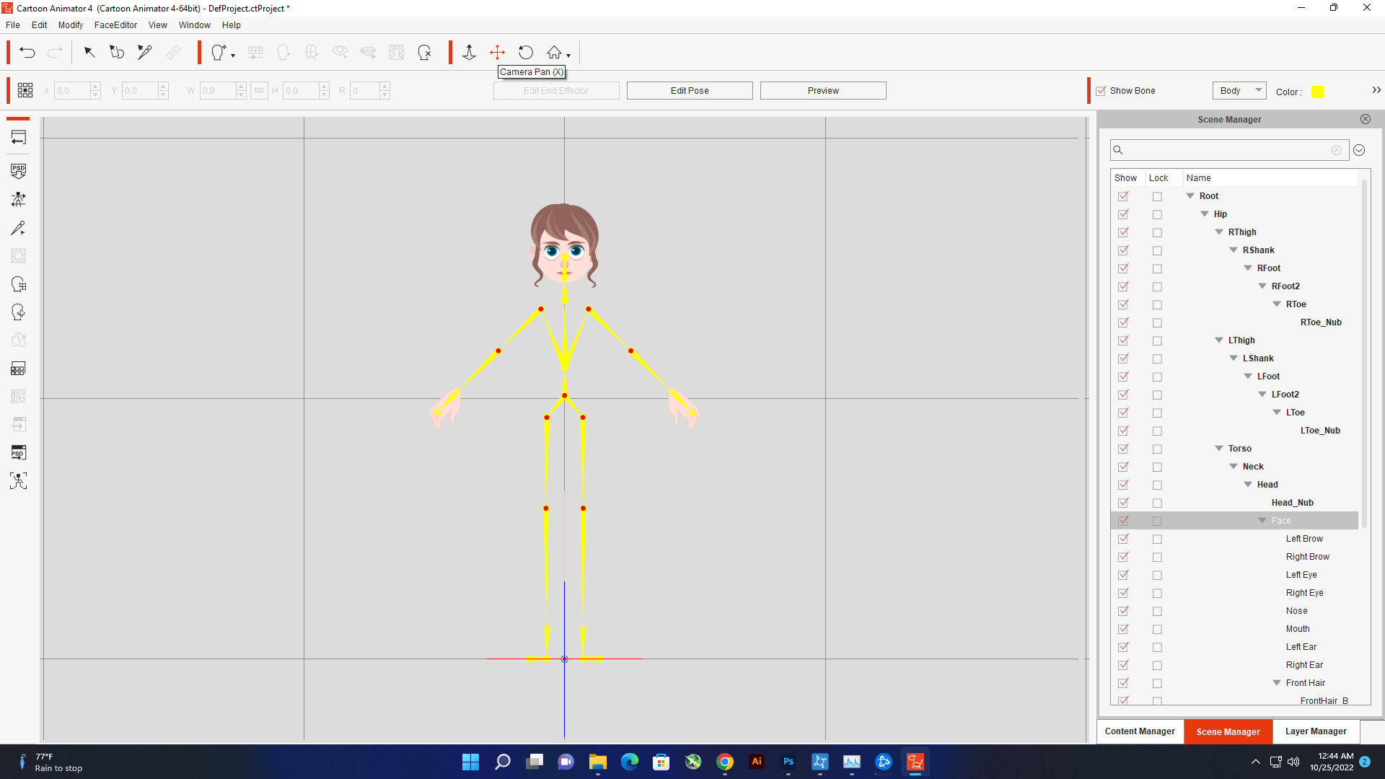Open the FaceEditor menu

115,25
